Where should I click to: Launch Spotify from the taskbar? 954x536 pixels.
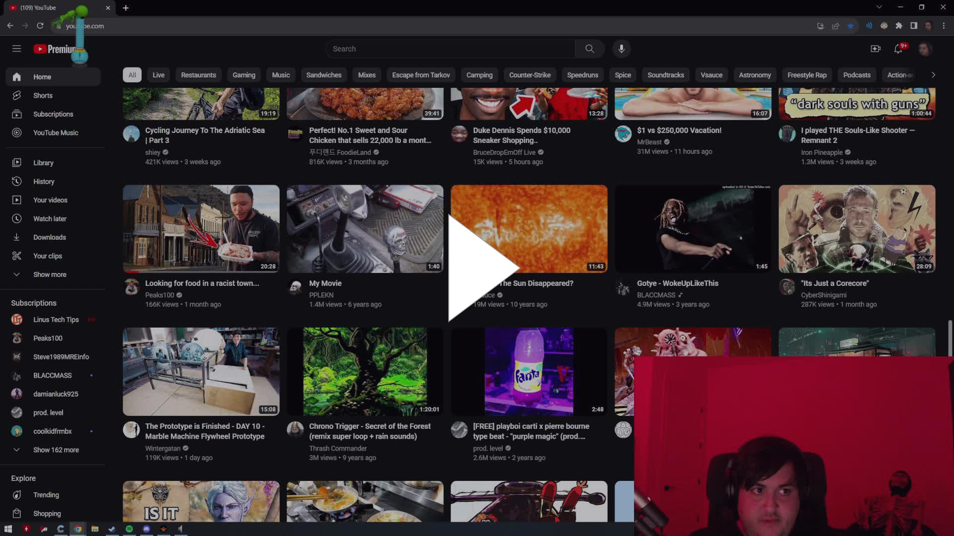[x=129, y=529]
